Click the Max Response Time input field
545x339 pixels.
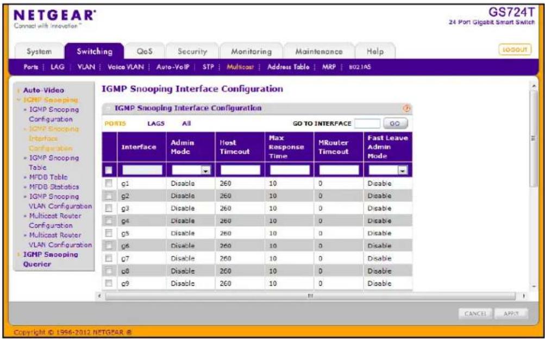[x=290, y=170]
